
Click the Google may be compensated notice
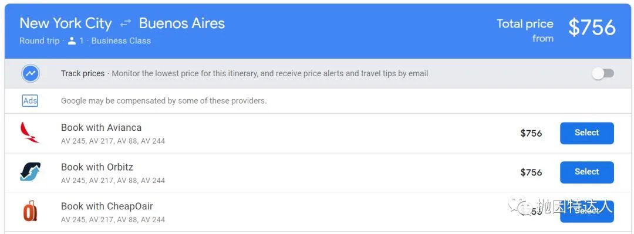(164, 101)
